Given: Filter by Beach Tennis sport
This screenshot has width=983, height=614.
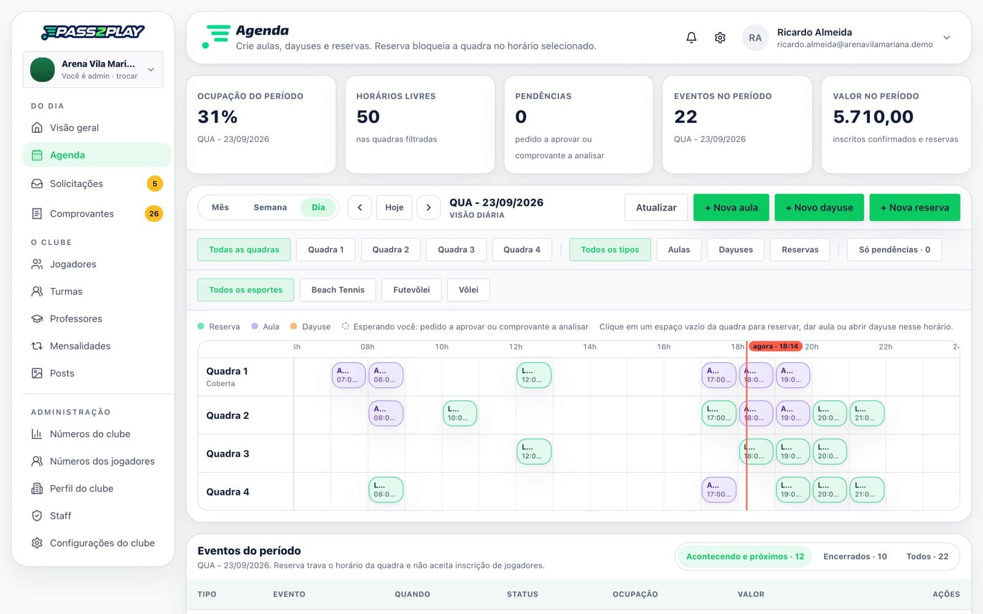Looking at the screenshot, I should 338,290.
